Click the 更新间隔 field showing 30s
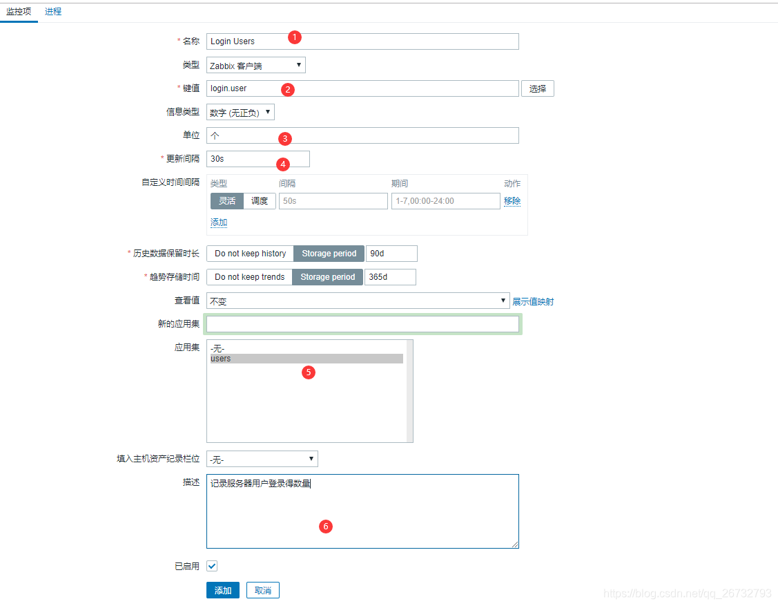The image size is (778, 606). point(258,159)
